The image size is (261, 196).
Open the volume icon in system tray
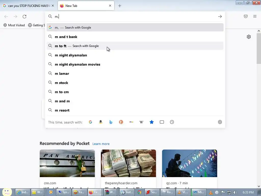click(235, 192)
